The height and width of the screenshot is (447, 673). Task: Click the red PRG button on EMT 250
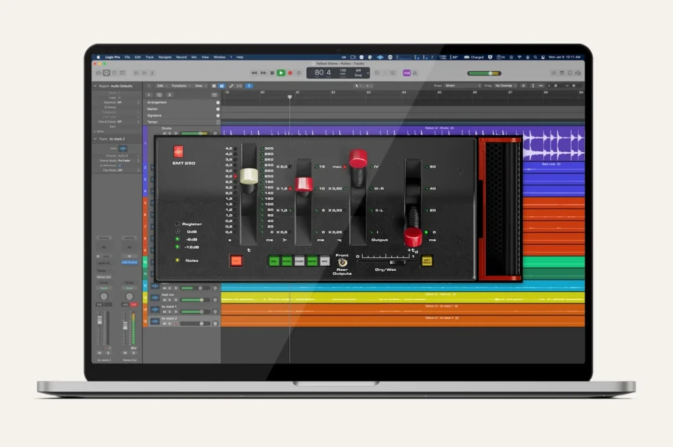pos(236,261)
